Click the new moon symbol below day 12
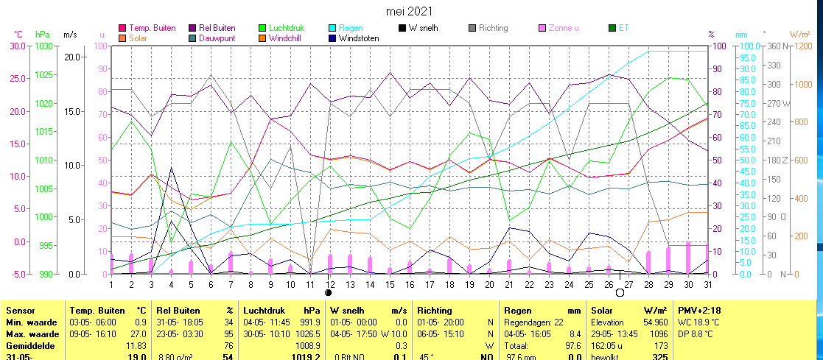Viewport: 823px width, 360px height. tap(329, 292)
